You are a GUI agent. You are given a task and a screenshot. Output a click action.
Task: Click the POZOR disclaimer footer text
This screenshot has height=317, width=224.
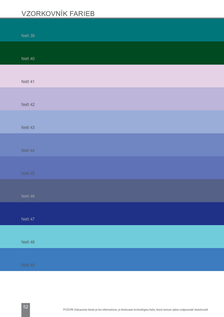coord(135,309)
